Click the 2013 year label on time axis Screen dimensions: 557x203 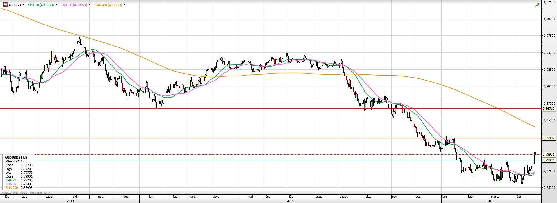click(70, 201)
